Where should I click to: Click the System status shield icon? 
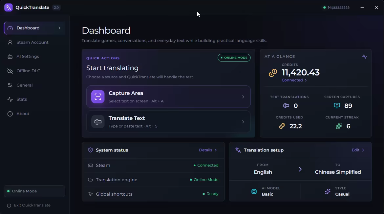[x=90, y=150]
